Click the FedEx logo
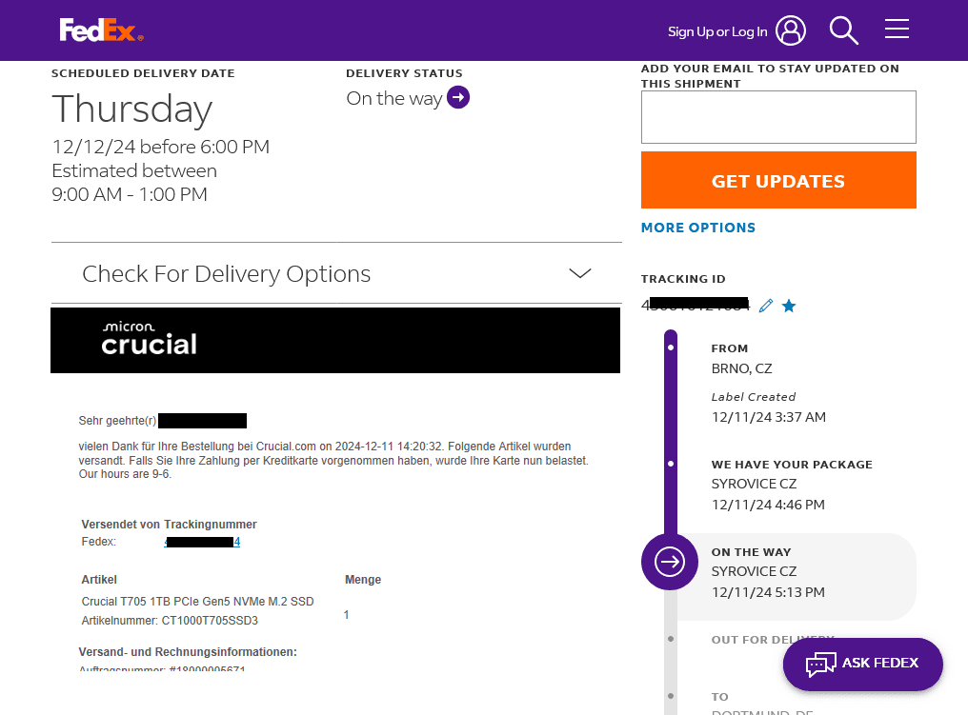Viewport: 968px width, 715px height. pyautogui.click(x=101, y=30)
